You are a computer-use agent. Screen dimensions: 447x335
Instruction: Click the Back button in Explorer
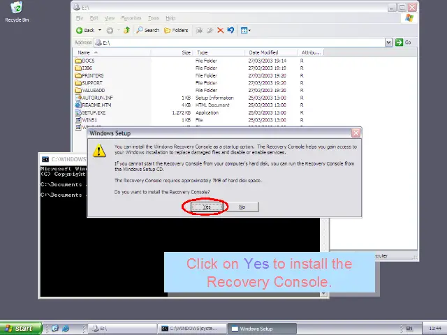[x=85, y=30]
